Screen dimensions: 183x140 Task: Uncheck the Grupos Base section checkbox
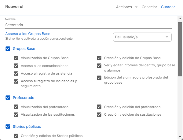tap(8, 49)
